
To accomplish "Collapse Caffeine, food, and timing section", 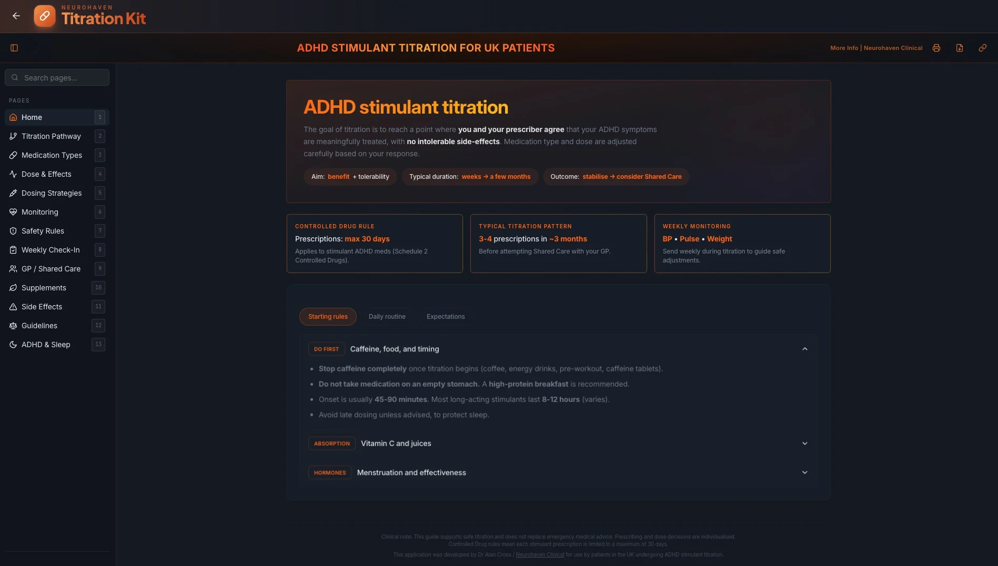I will pos(558,349).
